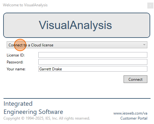
Task: Click the Integrated Engineering Software text
Action: (x=33, y=108)
